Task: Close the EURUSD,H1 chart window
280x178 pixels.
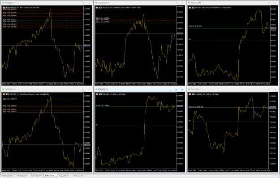Action: [x=182, y=89]
